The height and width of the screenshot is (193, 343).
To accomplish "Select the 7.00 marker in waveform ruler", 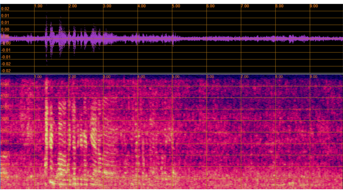I will pos(245,6).
